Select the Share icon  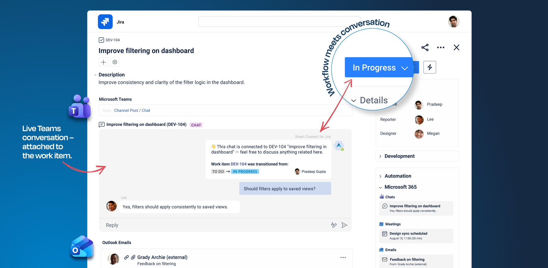[425, 47]
